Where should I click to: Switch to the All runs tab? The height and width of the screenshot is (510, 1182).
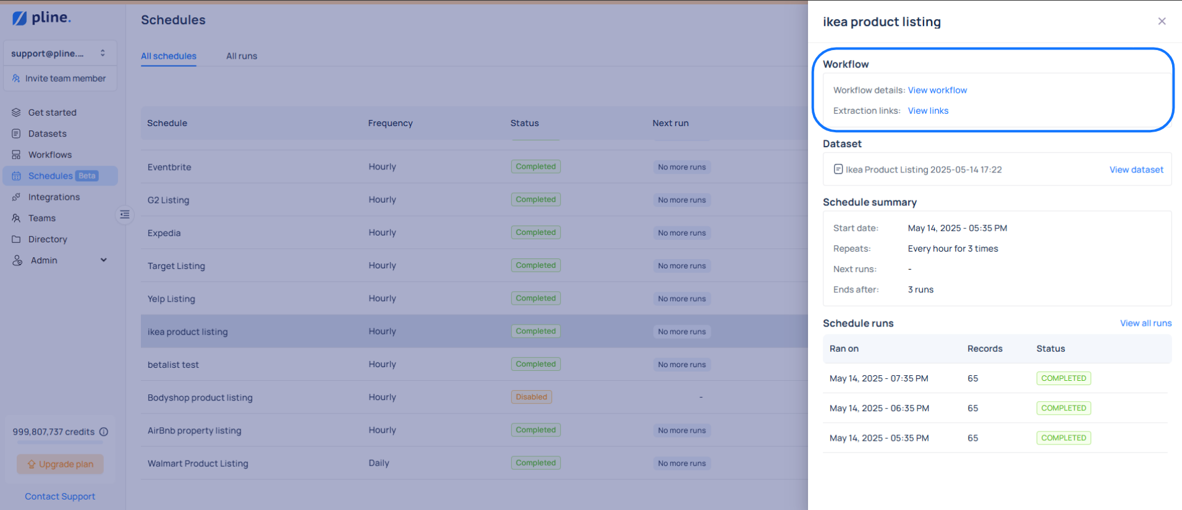click(x=241, y=56)
